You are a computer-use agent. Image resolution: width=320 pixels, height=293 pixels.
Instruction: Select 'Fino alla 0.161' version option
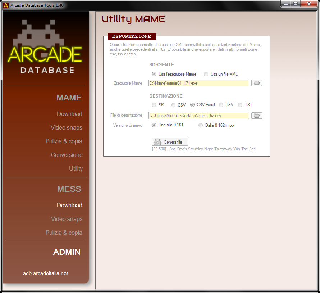[x=154, y=125]
